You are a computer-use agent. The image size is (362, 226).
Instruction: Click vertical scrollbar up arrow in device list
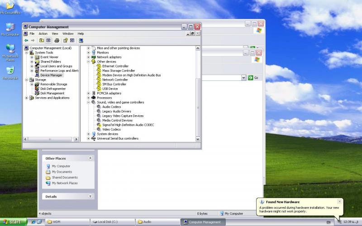[x=198, y=48]
